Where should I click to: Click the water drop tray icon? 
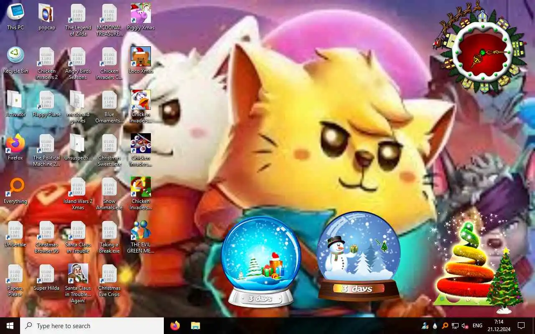pyautogui.click(x=435, y=326)
